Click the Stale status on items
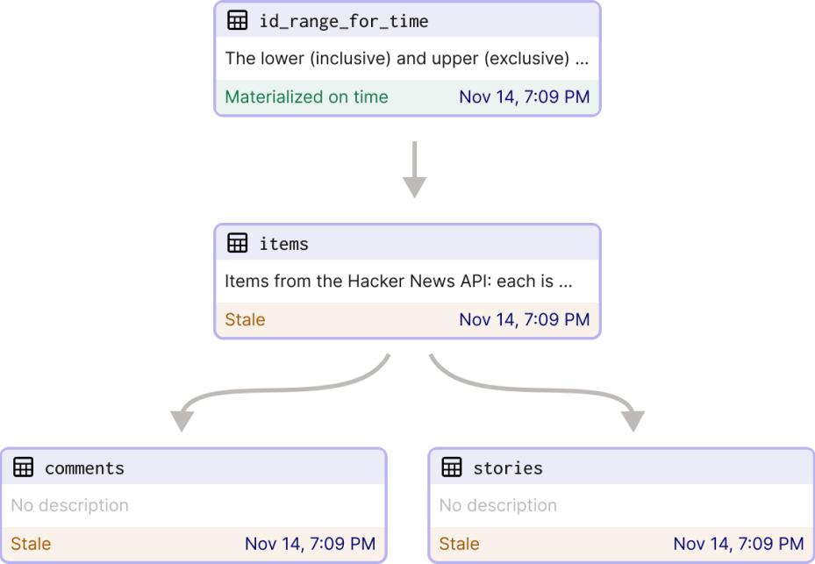Viewport: 815px width, 564px height. (245, 319)
